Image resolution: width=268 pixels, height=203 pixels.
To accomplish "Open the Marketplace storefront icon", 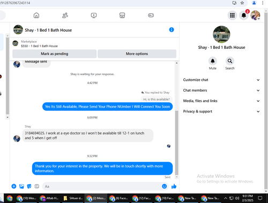I will point(122,16).
